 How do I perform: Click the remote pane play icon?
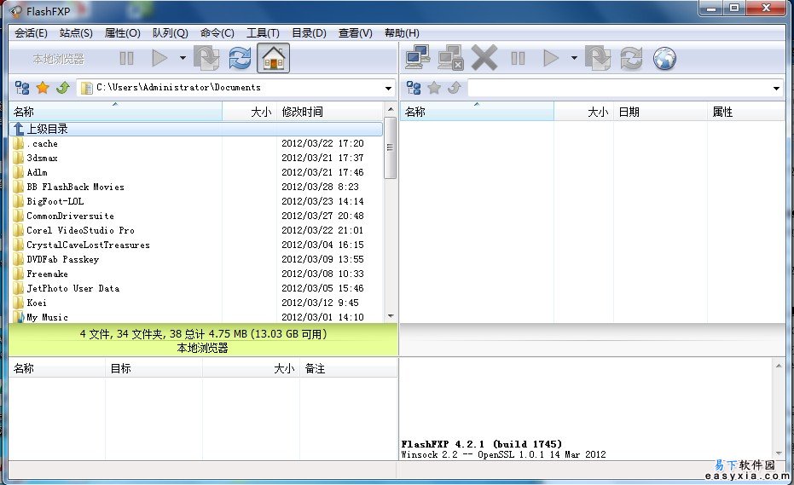pyautogui.click(x=551, y=58)
